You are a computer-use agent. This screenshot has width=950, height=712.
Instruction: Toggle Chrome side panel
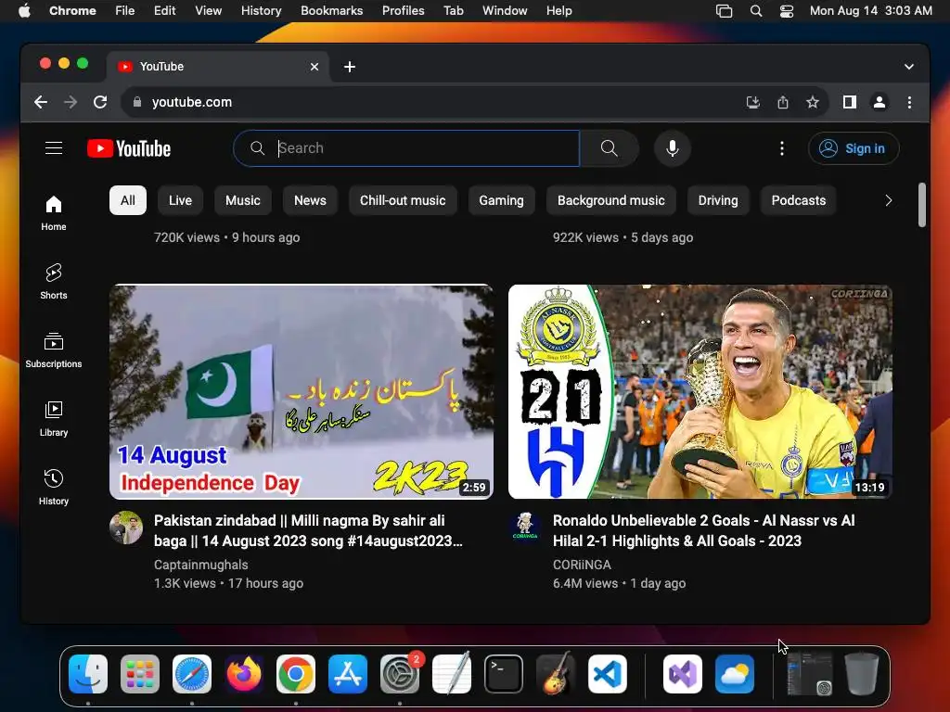pos(850,102)
